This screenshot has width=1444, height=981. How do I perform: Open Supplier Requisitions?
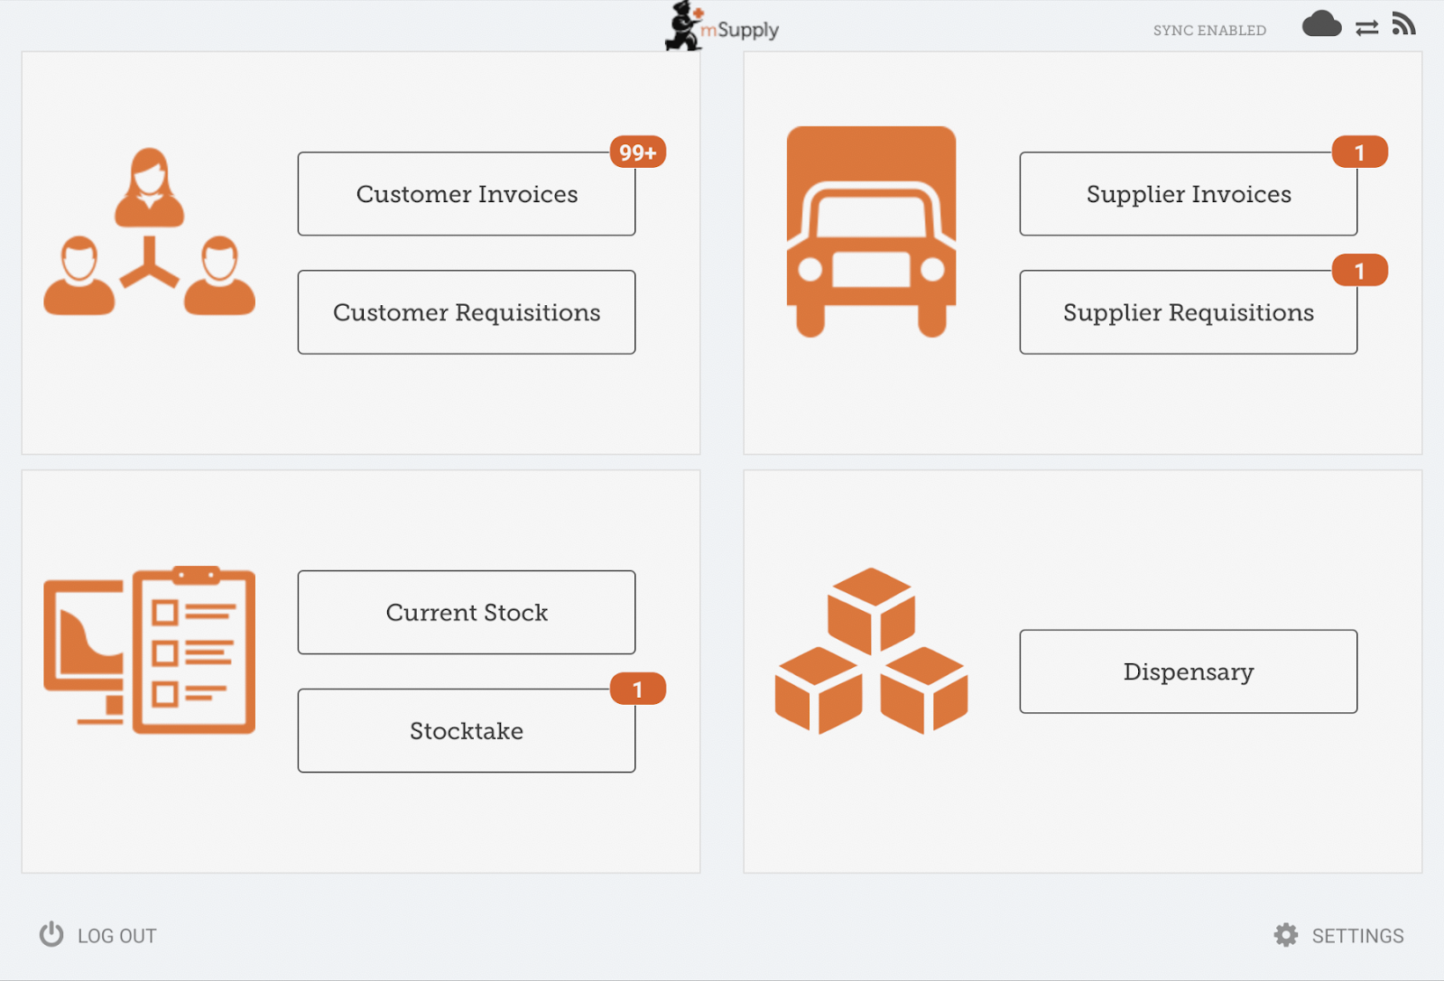point(1189,312)
